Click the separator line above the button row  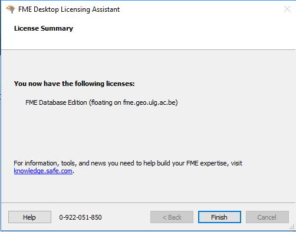[148, 203]
